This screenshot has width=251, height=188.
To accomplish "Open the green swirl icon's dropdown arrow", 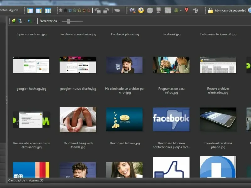I will (x=181, y=11).
